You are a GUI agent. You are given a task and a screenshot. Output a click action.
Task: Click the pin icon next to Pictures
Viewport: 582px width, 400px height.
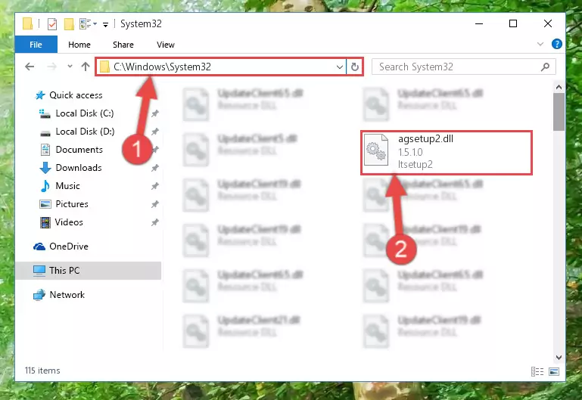coord(155,204)
